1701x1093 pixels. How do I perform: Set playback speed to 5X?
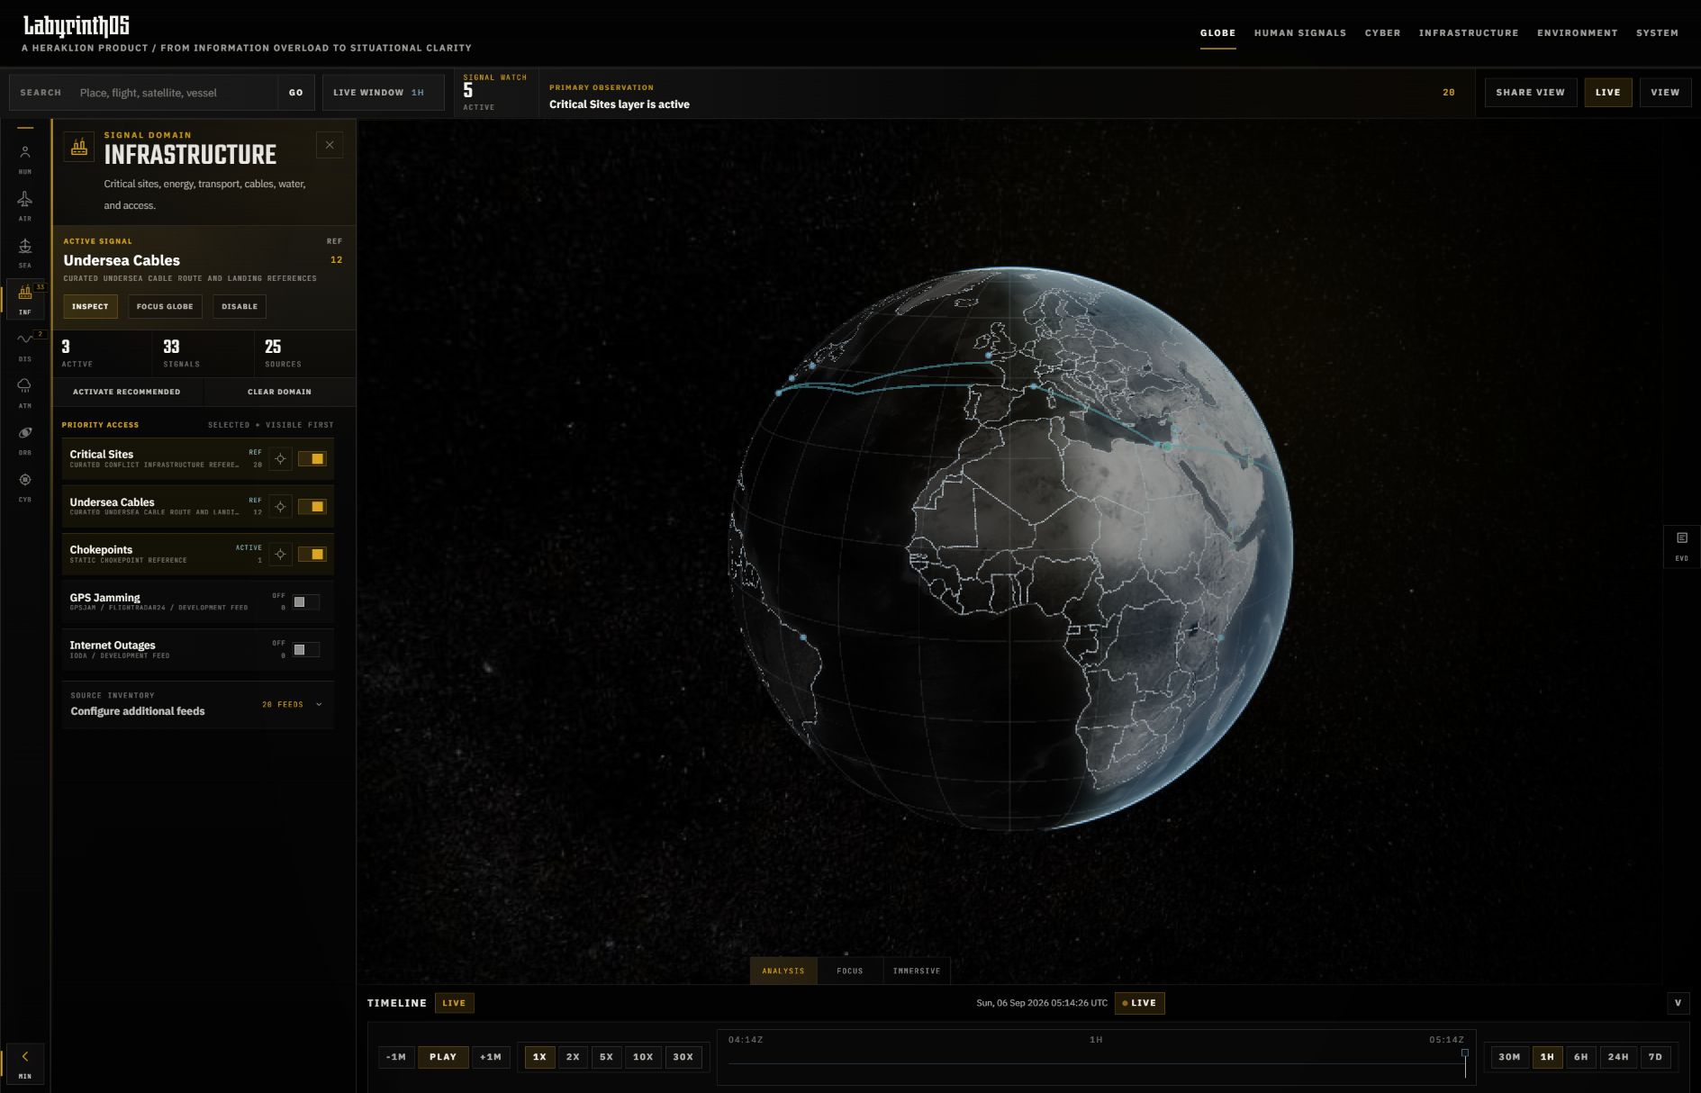click(x=606, y=1057)
